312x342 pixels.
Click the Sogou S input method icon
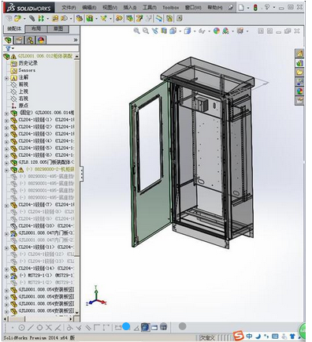[239, 336]
